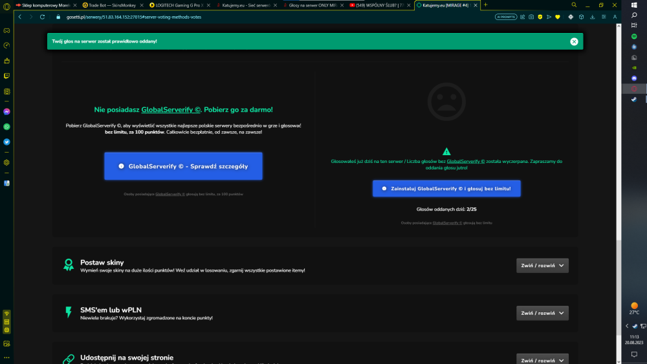Screen dimensions: 647x364
Task: Expand the Postaw skiny section
Action: (542, 266)
